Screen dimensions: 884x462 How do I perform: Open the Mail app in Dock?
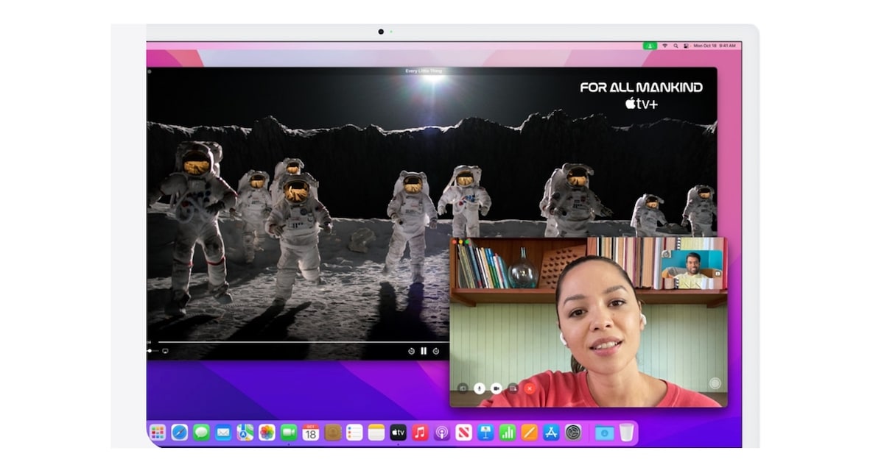[223, 433]
